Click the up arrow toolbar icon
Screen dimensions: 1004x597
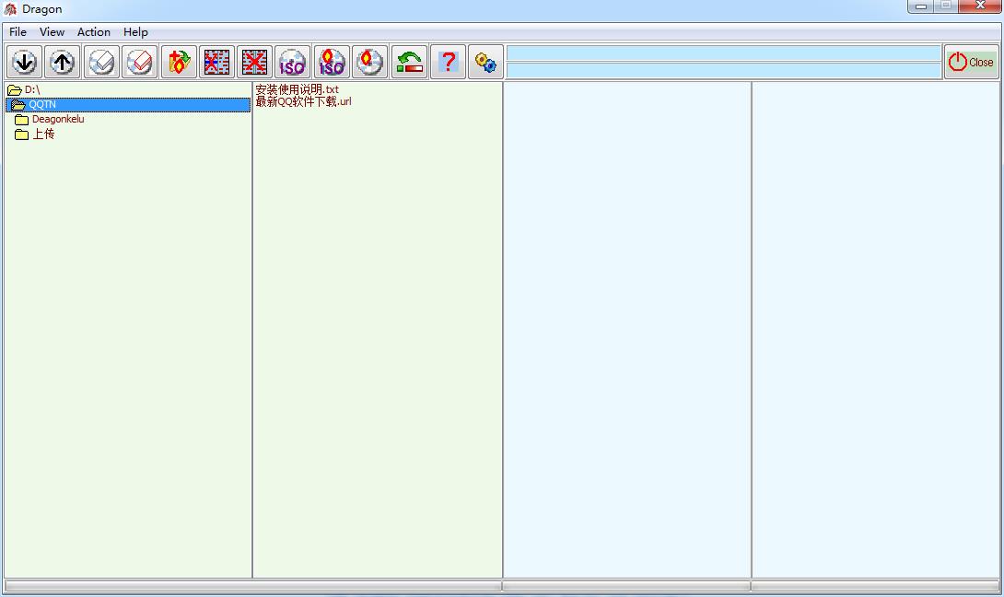63,62
